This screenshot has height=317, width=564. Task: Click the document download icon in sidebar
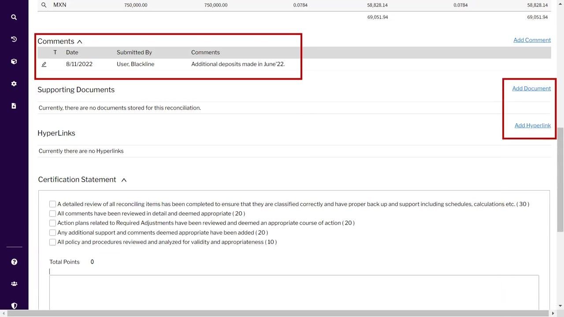(x=14, y=106)
